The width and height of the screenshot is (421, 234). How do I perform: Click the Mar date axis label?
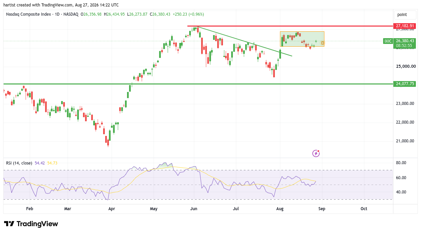(68, 209)
